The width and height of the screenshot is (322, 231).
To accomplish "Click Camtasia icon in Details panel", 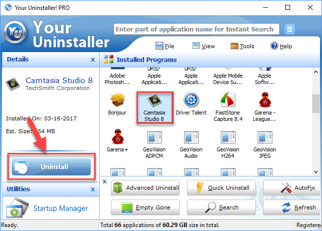I will click(x=13, y=84).
